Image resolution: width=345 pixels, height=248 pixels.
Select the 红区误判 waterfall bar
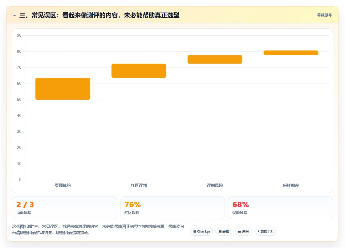(x=139, y=71)
